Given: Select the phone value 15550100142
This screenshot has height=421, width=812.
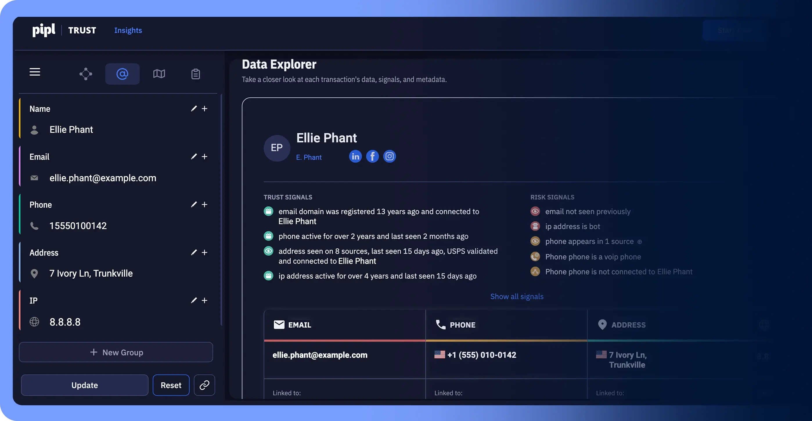Looking at the screenshot, I should [x=78, y=226].
